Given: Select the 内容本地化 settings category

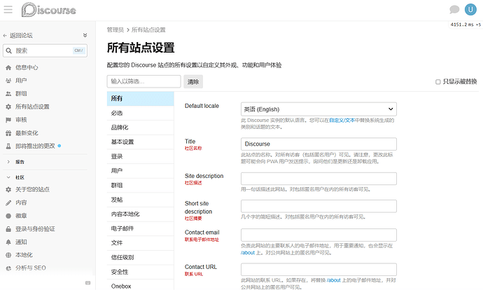Looking at the screenshot, I should tap(141, 214).
